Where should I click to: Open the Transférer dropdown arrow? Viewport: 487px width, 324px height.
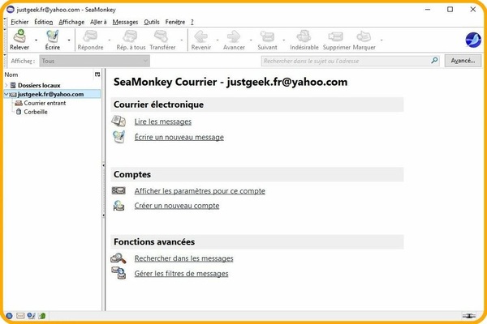pos(182,40)
